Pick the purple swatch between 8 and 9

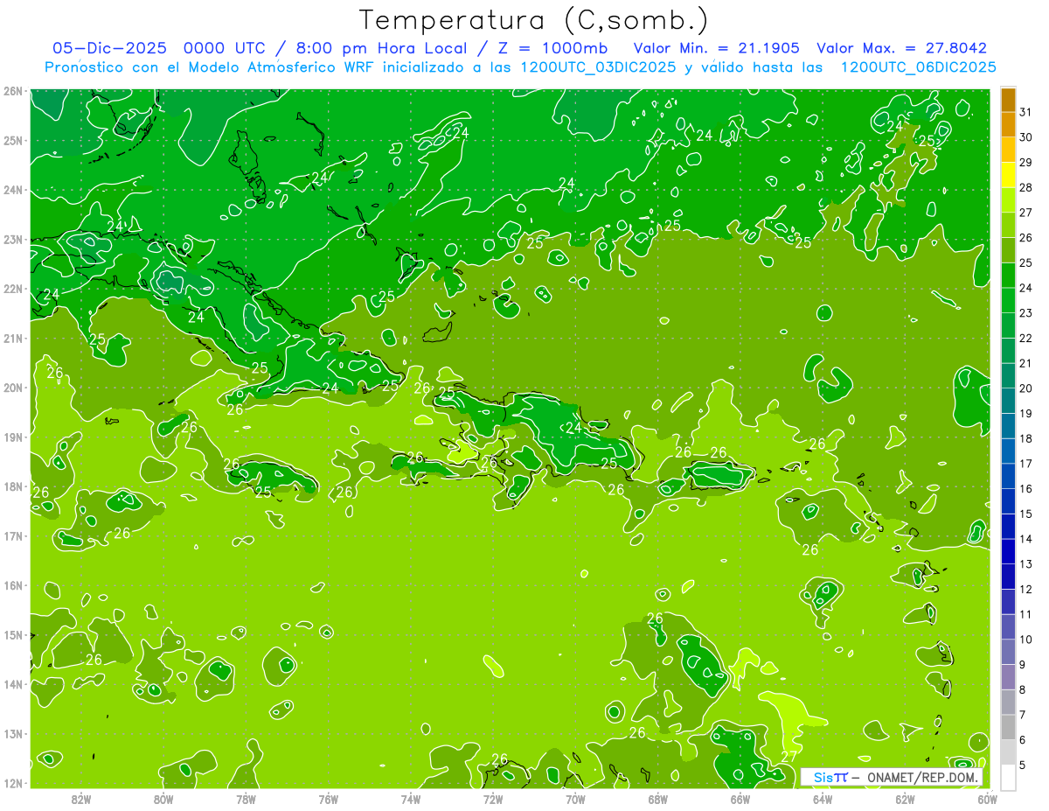(x=1008, y=677)
